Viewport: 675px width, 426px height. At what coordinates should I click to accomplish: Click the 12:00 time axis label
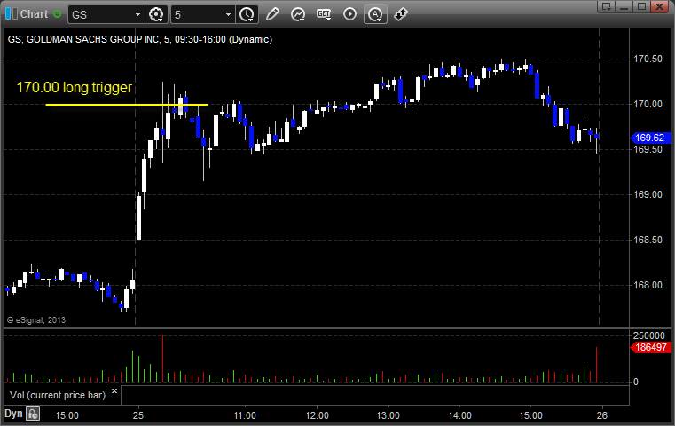coord(317,415)
